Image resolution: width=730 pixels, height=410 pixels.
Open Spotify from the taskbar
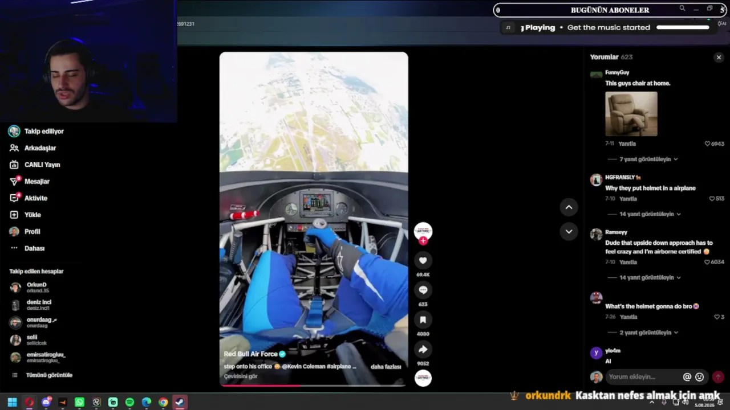[x=130, y=403]
